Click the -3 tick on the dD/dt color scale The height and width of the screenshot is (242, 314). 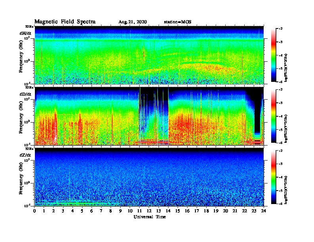(x=281, y=103)
